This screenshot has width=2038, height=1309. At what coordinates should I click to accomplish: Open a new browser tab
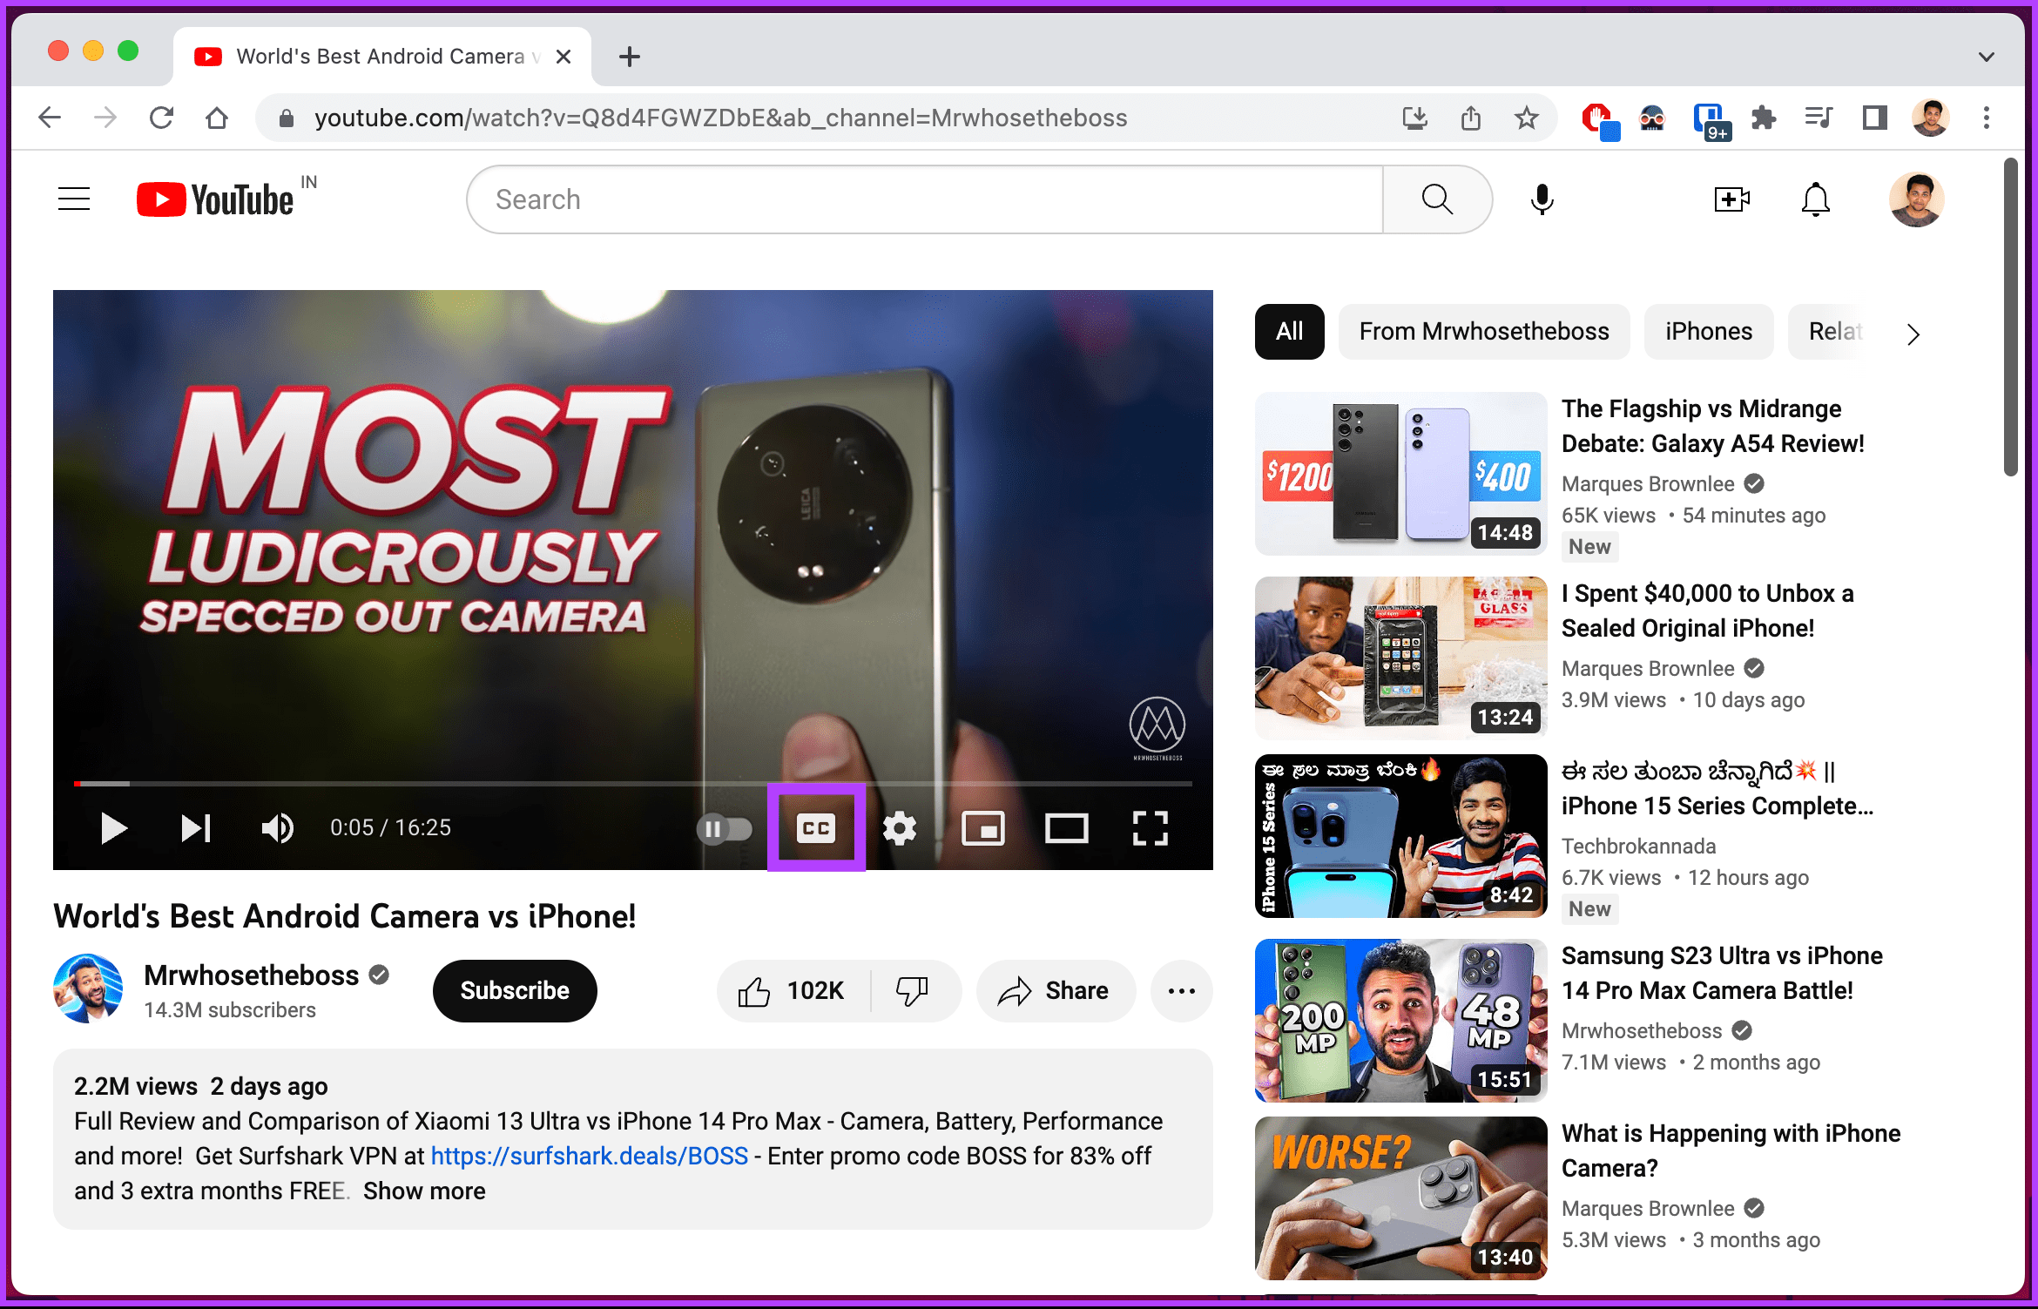[629, 57]
